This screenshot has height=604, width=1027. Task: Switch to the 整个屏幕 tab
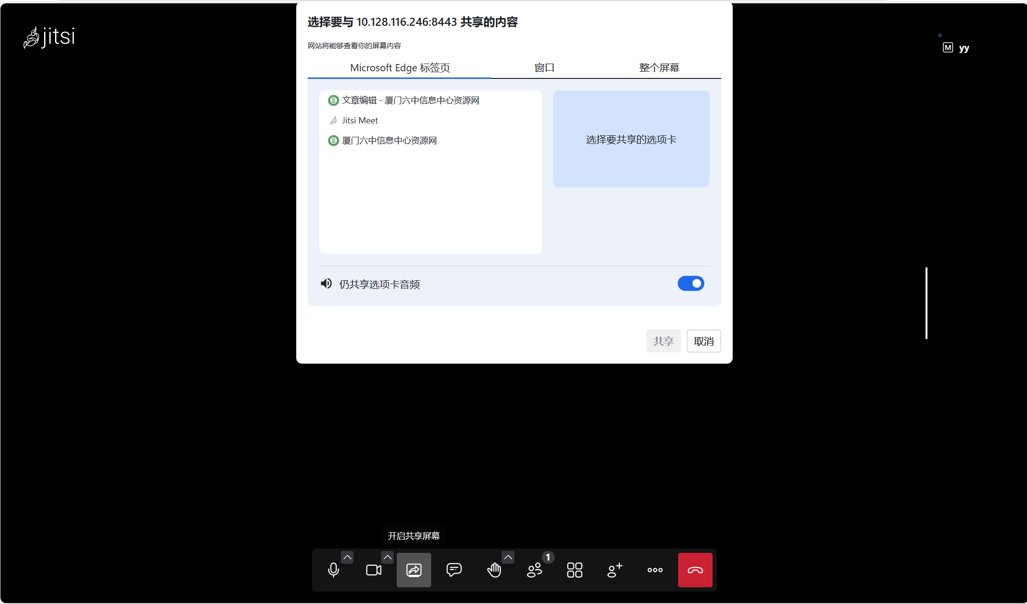point(659,68)
